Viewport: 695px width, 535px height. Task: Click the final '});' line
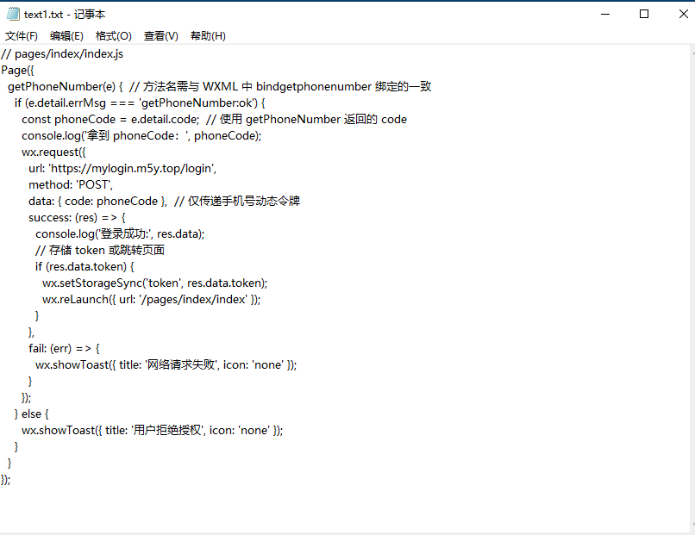(6, 480)
